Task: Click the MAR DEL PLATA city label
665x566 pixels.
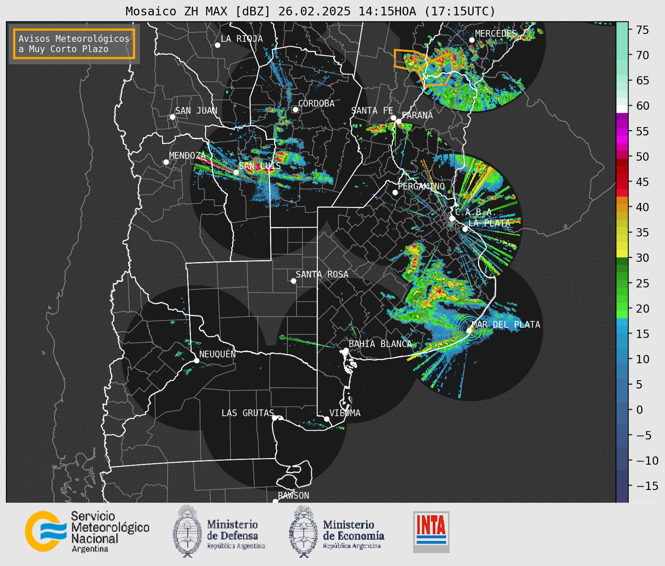Action: 506,325
